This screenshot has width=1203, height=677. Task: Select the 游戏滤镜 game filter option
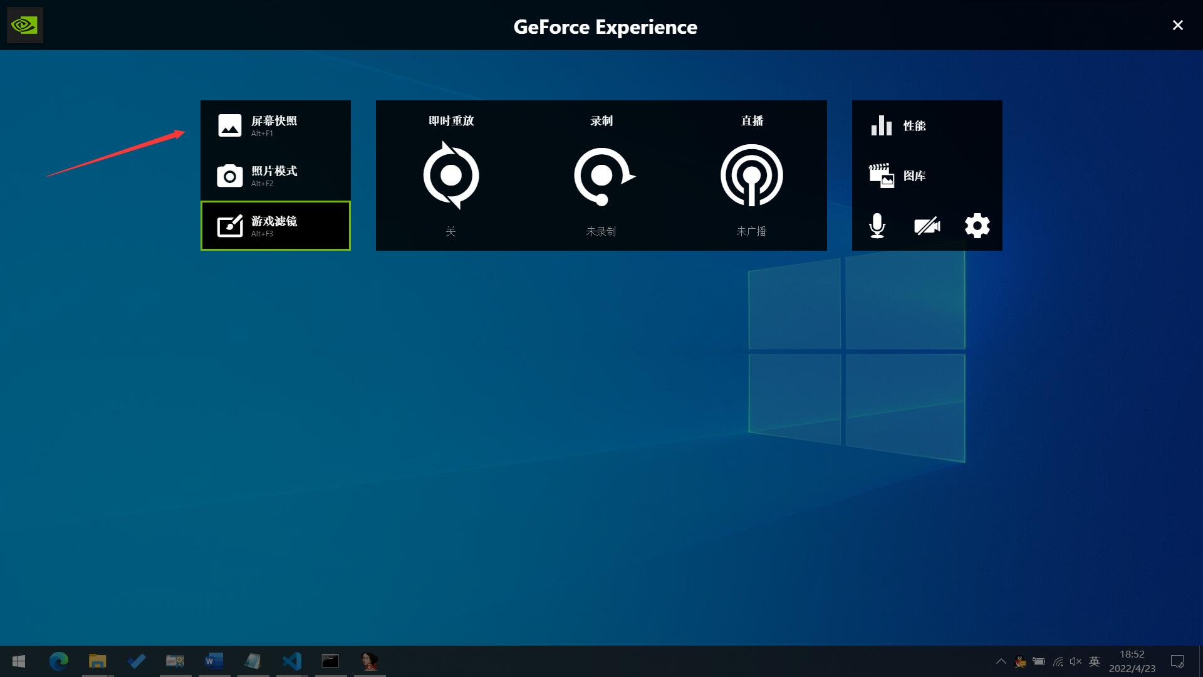pos(276,226)
